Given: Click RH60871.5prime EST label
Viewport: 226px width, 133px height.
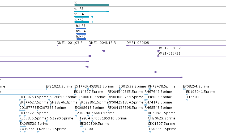Looking at the screenshot, I should tap(161, 113).
